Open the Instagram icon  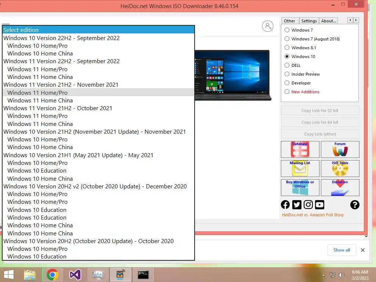[308, 205]
